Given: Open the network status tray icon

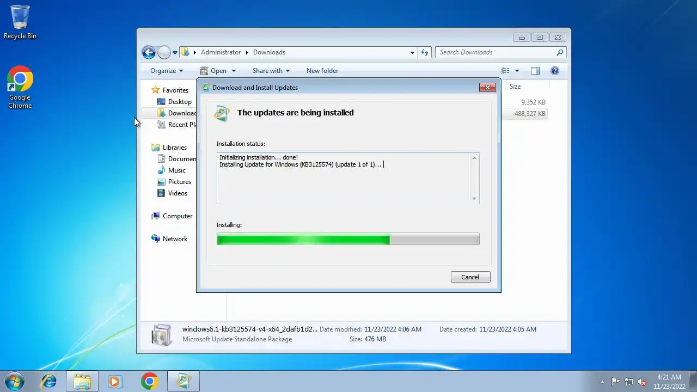Looking at the screenshot, I should [629, 382].
